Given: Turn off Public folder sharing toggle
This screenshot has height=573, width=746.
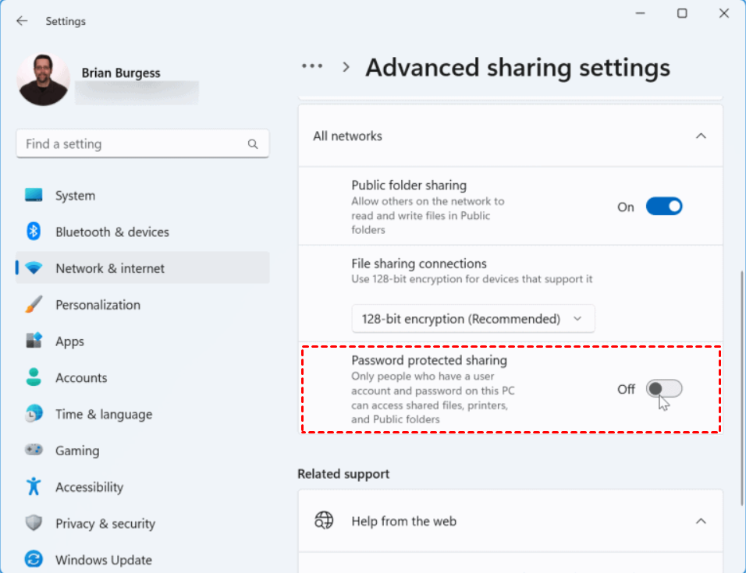Looking at the screenshot, I should [663, 207].
